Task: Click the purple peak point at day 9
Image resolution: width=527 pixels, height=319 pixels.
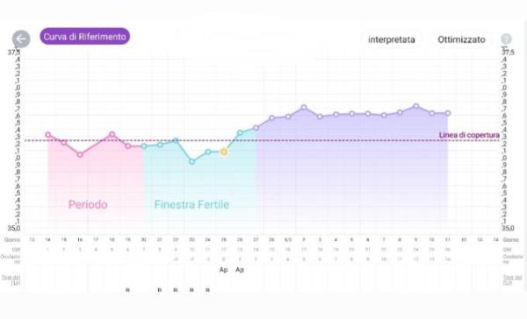Action: [415, 106]
